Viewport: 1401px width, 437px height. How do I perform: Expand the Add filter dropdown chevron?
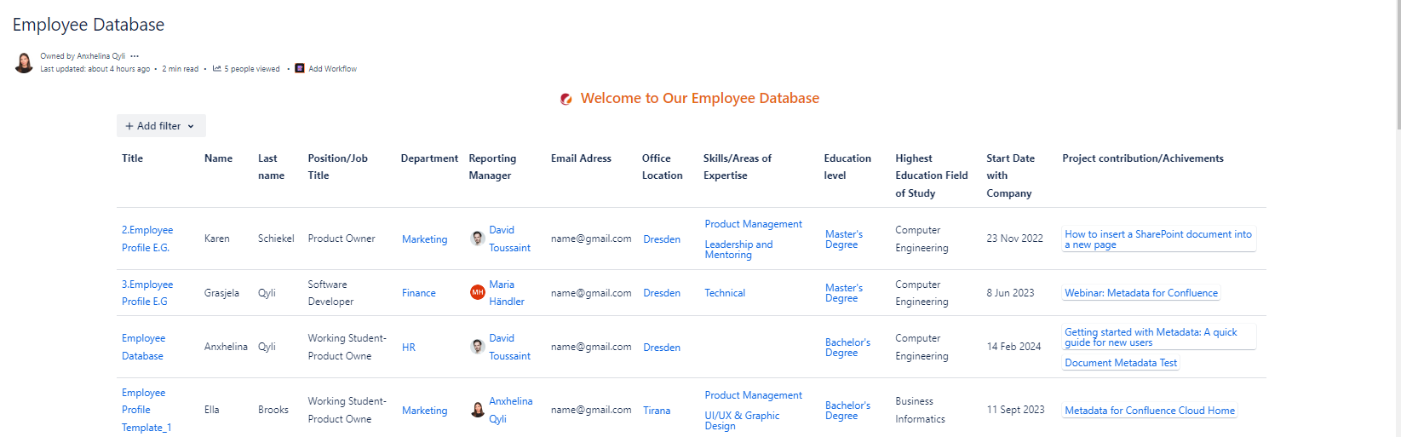[x=191, y=126]
